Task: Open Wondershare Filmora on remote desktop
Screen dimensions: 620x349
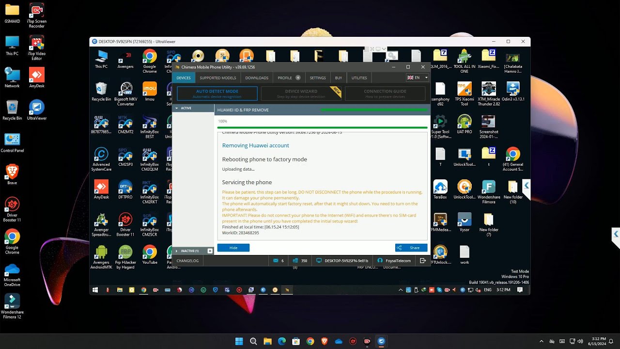Action: pos(489,191)
